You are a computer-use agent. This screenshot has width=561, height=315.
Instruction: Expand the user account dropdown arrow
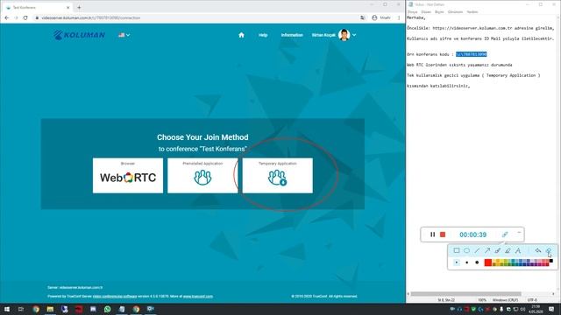pos(354,35)
